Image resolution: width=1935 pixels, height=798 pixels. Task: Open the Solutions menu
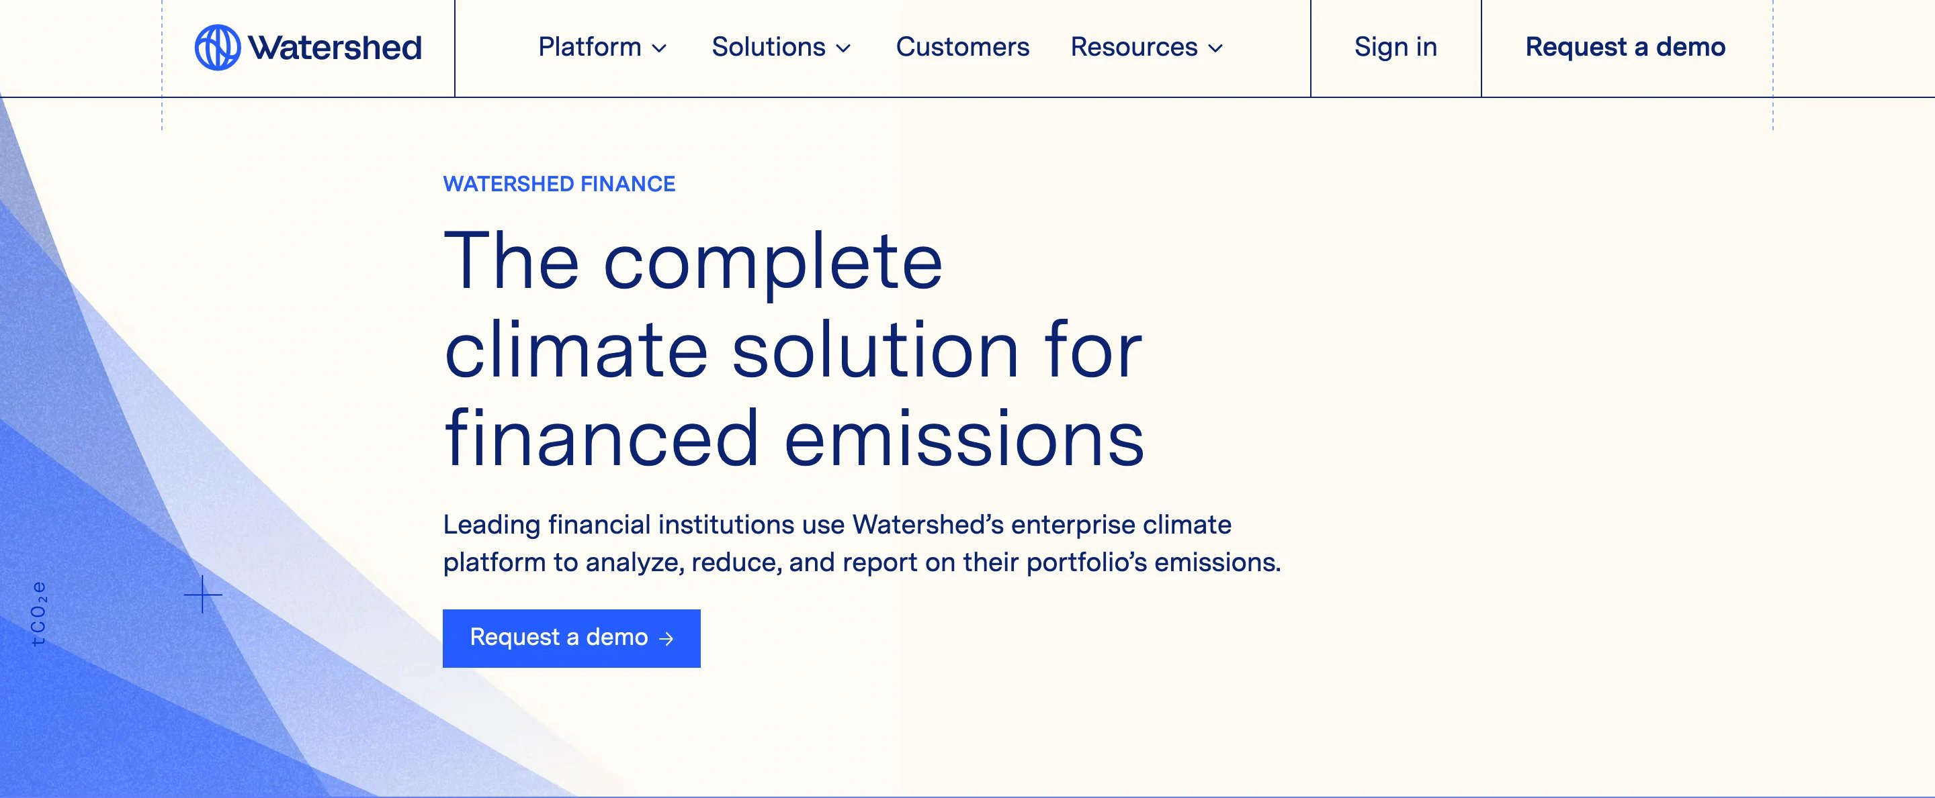(x=768, y=47)
